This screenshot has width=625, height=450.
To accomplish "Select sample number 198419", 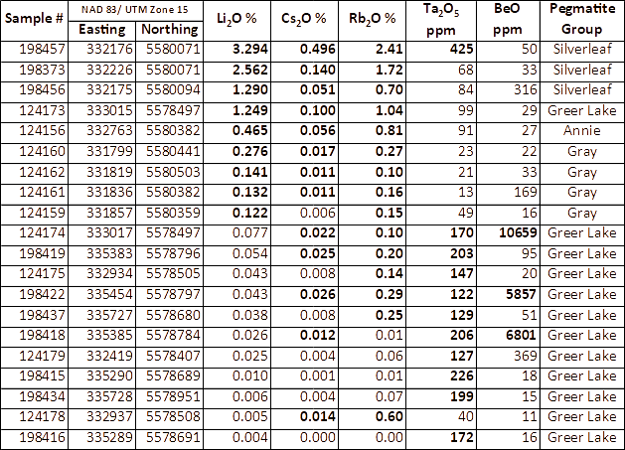I will tap(42, 253).
